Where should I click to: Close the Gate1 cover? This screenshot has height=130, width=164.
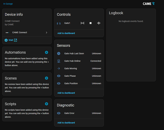99,23
